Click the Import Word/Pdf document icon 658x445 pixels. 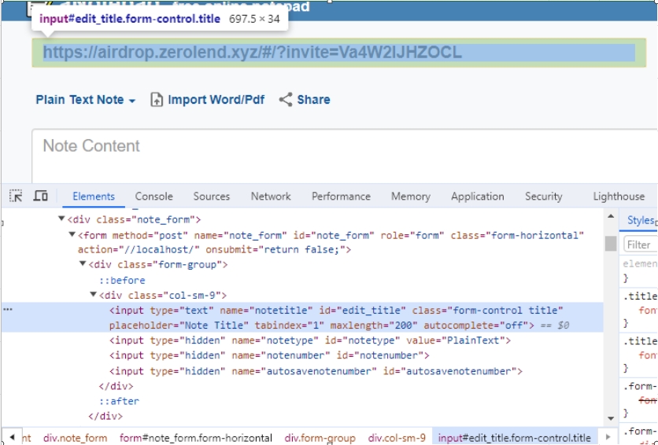[157, 100]
